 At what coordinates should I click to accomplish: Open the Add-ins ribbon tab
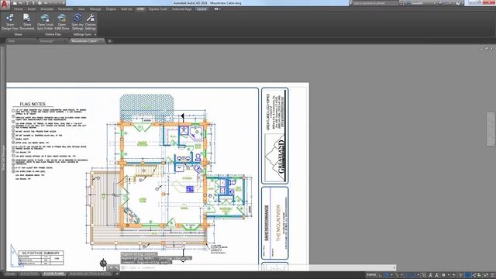point(126,9)
